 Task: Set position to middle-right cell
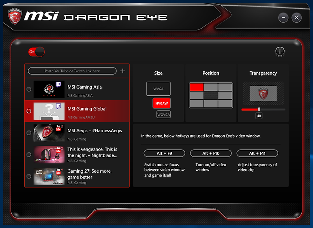pyautogui.click(x=225, y=96)
